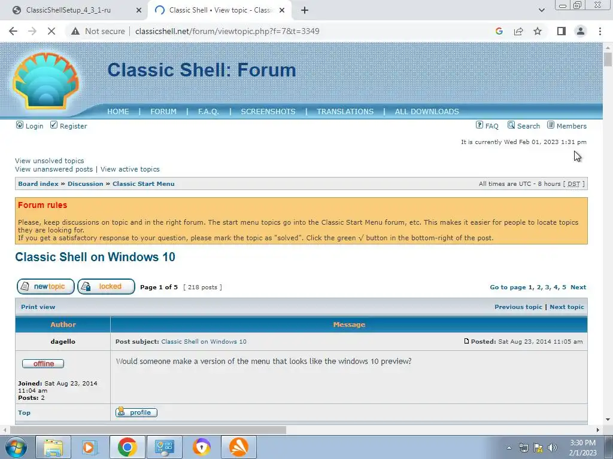
Task: Click the address bar URL
Action: 227,31
